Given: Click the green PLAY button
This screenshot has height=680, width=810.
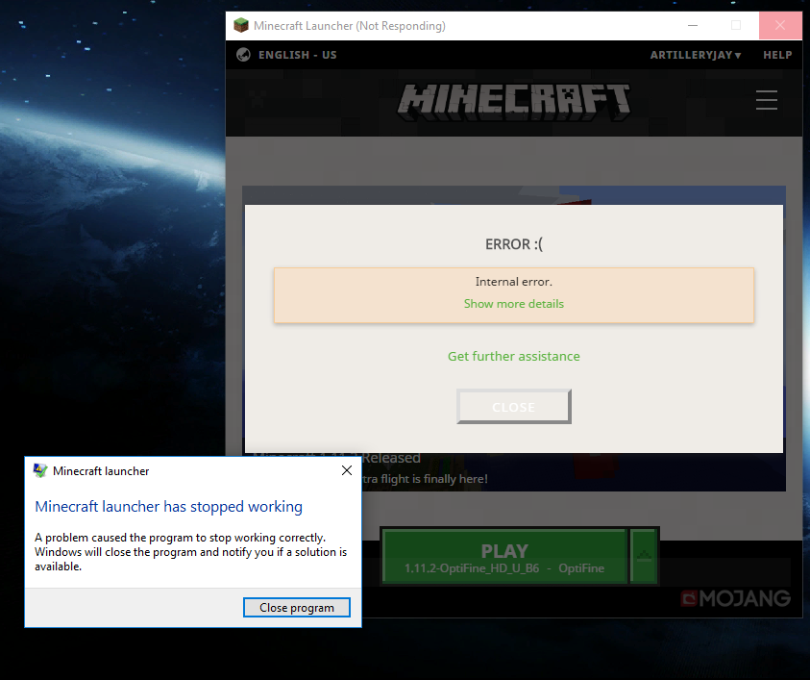Looking at the screenshot, I should coord(504,557).
